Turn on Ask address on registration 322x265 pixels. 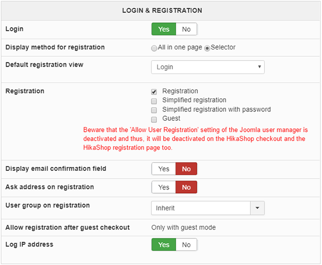pyautogui.click(x=164, y=187)
